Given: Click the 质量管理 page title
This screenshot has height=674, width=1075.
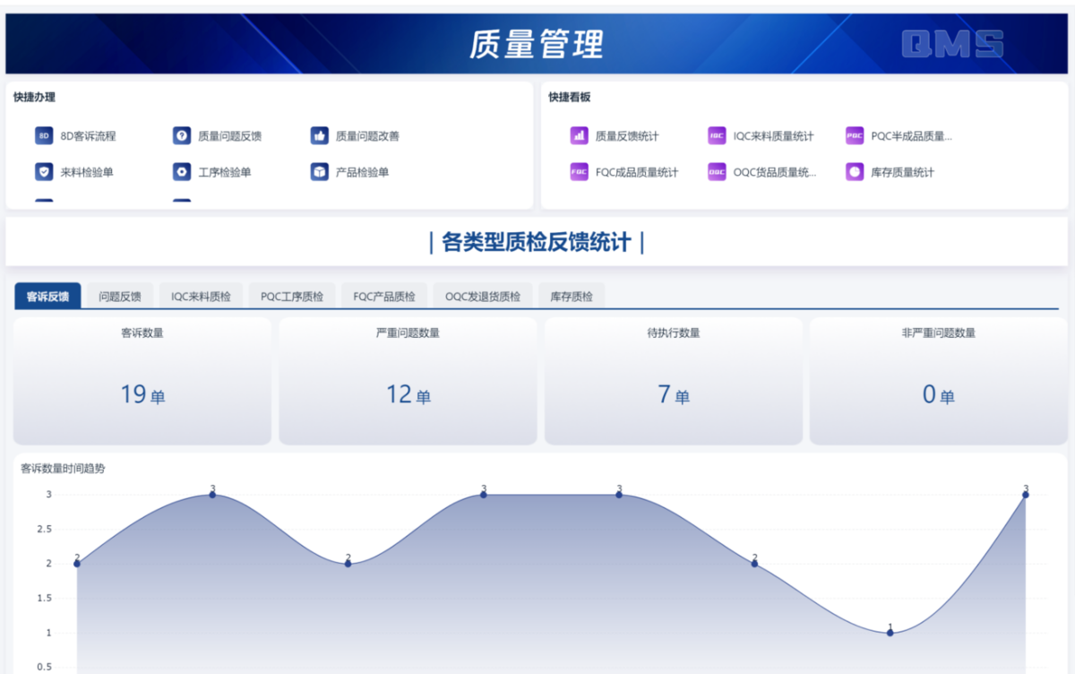Looking at the screenshot, I should click(537, 44).
